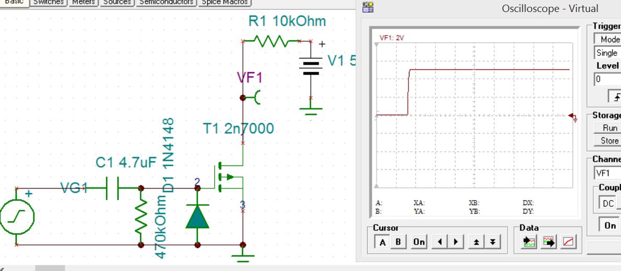Open the Single trigger mode dropdown
The image size is (621, 271).
(x=607, y=53)
